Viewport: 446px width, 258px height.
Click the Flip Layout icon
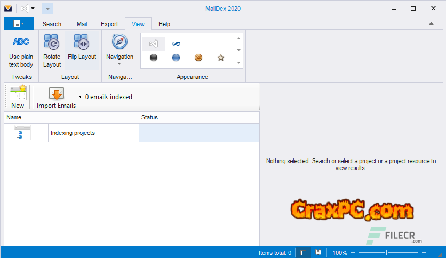point(82,42)
